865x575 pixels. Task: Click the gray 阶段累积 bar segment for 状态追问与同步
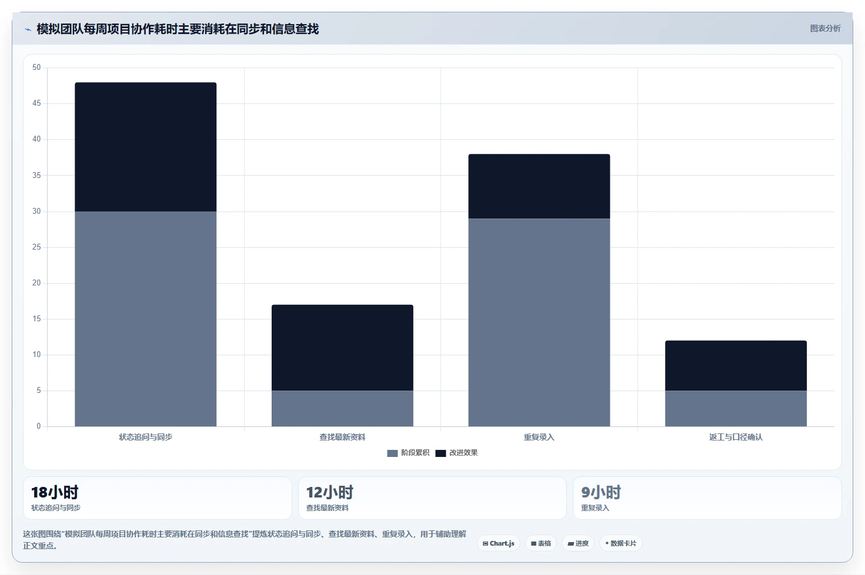click(x=145, y=319)
